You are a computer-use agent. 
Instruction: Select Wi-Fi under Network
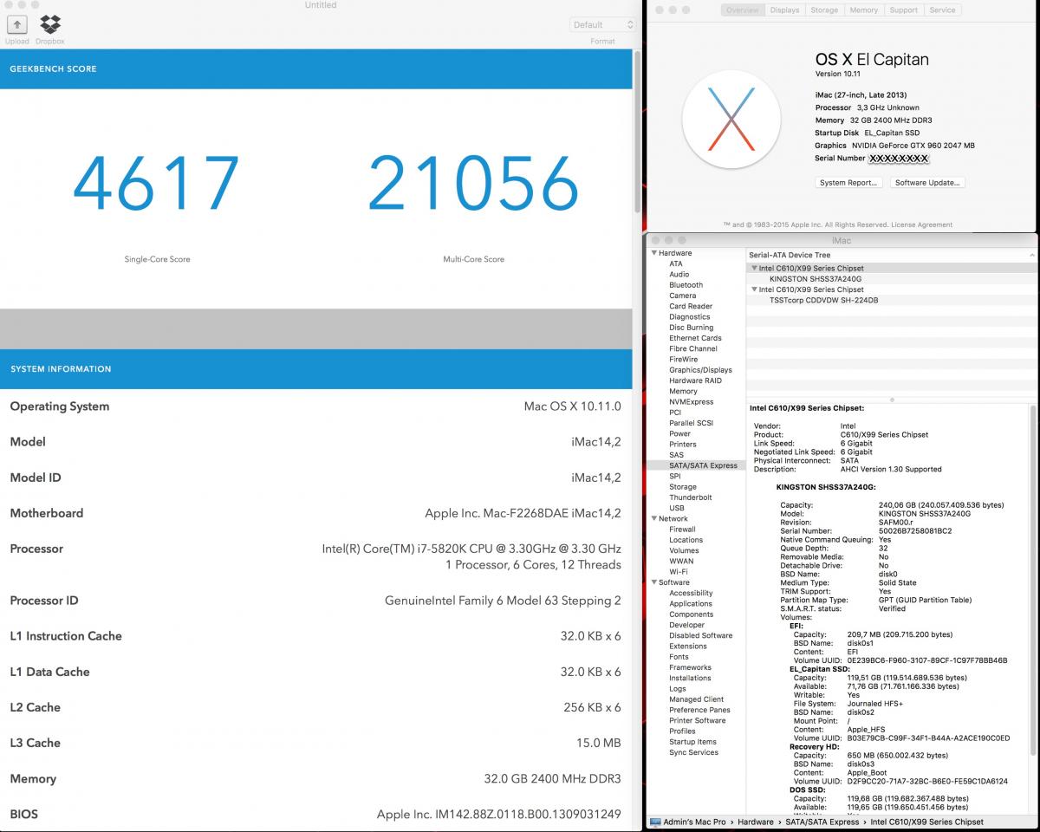tap(679, 572)
